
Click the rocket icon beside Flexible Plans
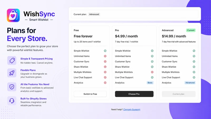pos(12,73)
